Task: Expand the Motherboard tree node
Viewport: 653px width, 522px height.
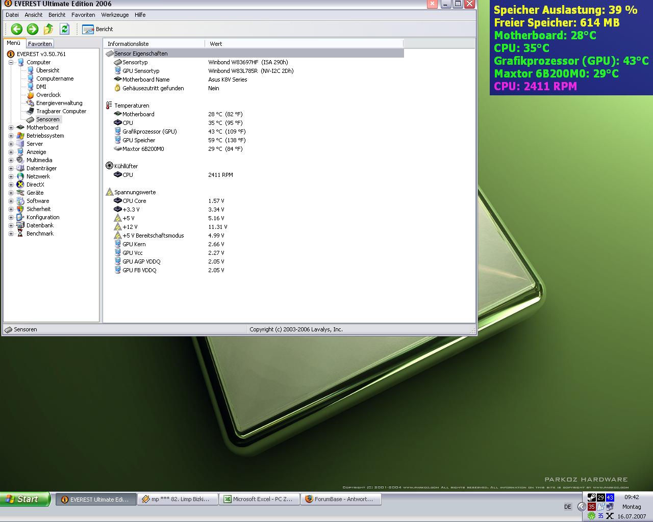Action: [11, 127]
